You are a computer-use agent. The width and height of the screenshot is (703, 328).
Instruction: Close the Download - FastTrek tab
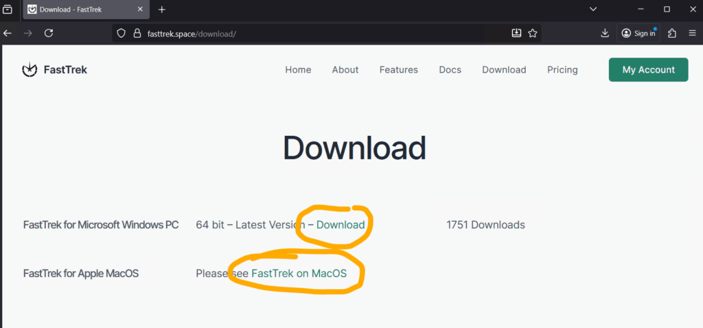(x=140, y=10)
